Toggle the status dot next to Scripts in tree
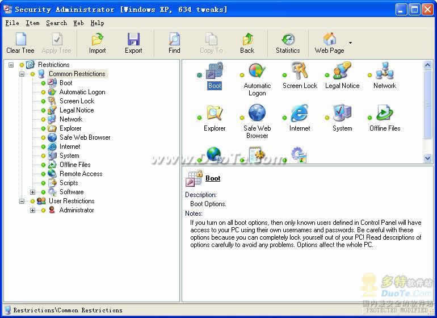Viewport: 437px width, 318px height. (x=43, y=183)
